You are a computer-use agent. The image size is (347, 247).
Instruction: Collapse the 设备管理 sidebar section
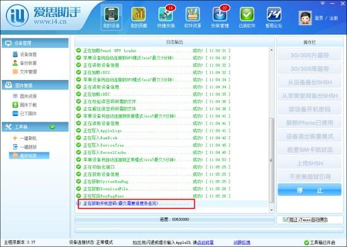35,43
